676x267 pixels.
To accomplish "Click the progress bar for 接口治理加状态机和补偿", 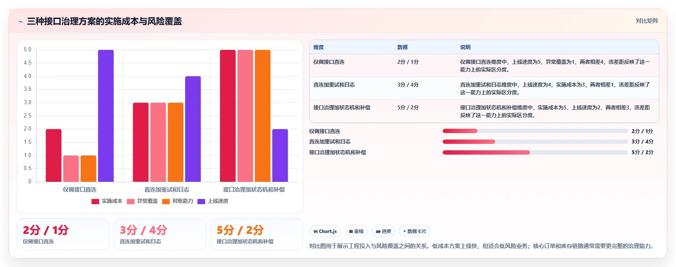I will click(x=535, y=152).
